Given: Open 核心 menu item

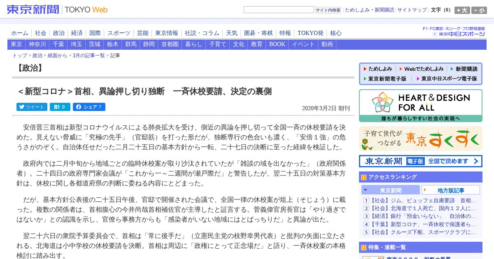Looking at the screenshot, I should (x=336, y=33).
